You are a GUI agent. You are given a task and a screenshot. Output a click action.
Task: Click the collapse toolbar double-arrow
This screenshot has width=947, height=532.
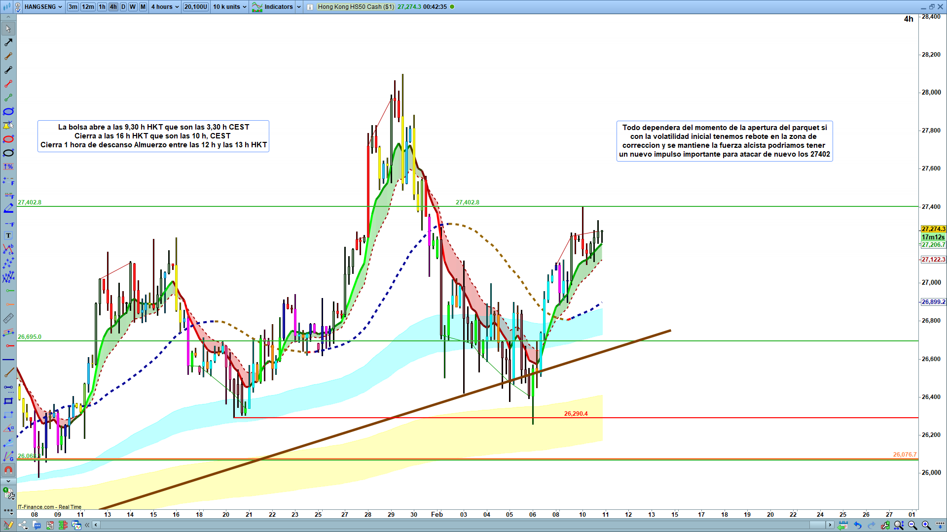(x=87, y=525)
